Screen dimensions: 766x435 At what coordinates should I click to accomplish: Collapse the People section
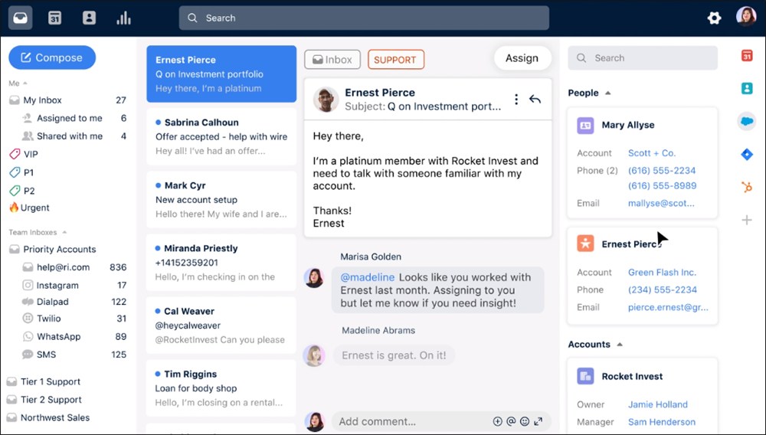[607, 93]
